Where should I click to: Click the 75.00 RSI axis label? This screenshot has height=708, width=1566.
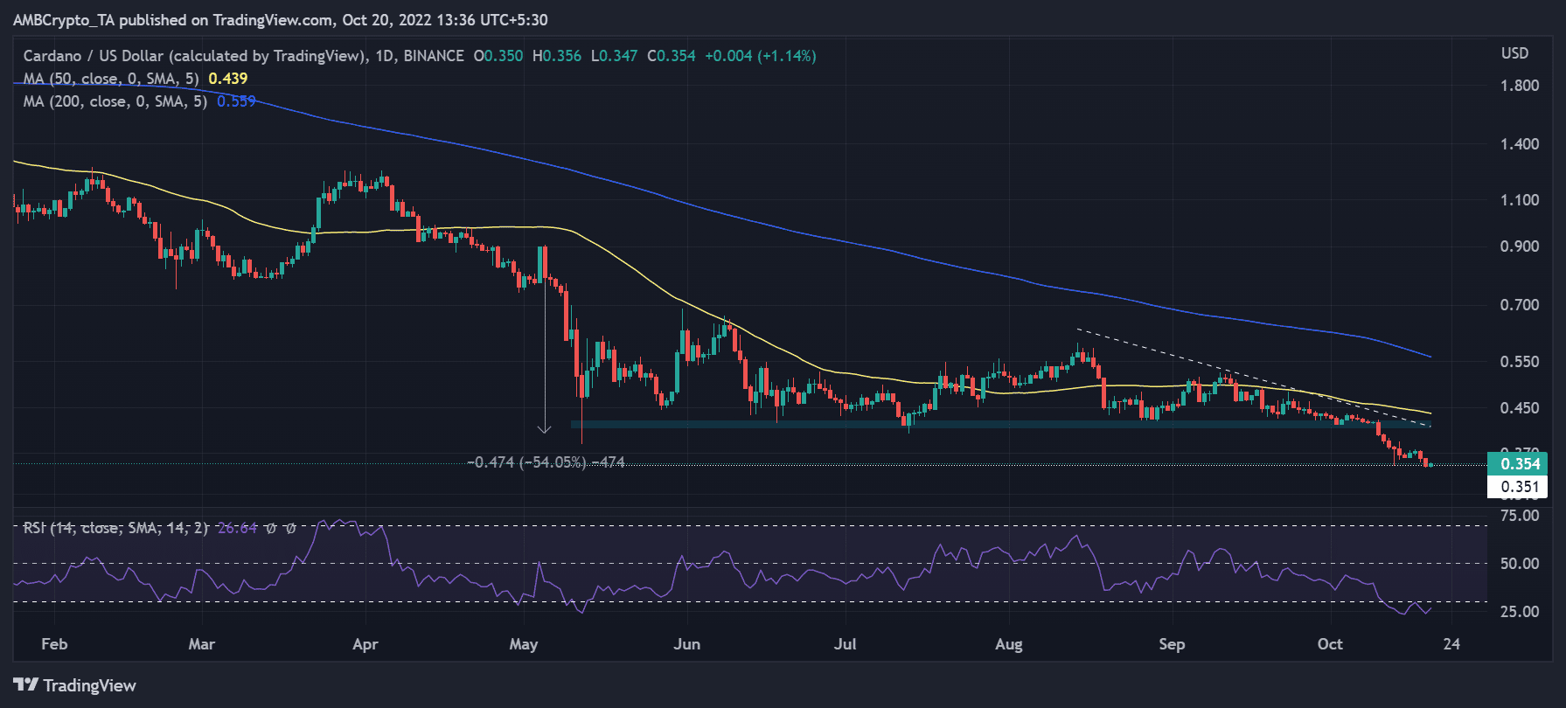click(x=1520, y=516)
